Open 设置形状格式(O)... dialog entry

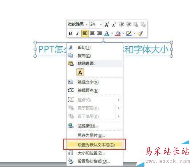tap(95, 161)
